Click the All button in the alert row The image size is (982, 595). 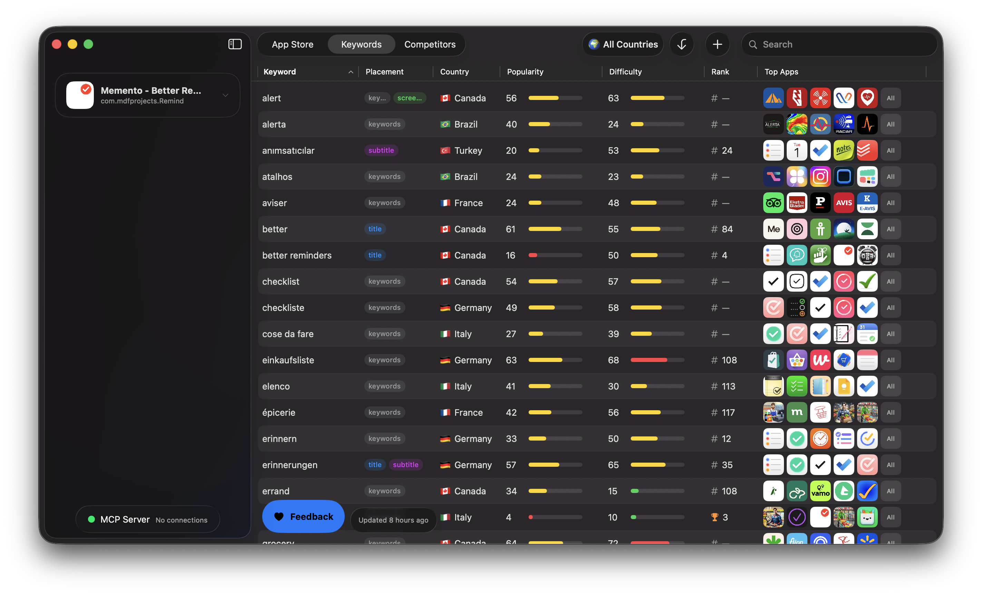890,98
